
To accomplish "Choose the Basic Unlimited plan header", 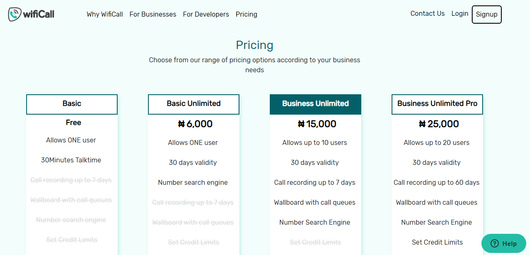I will coord(194,104).
